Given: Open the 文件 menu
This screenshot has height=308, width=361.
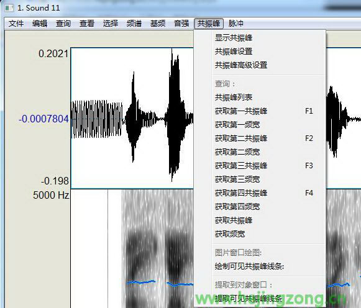Looking at the screenshot, I should (x=16, y=24).
